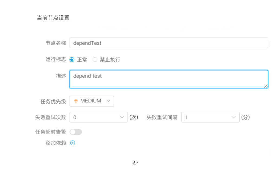The height and width of the screenshot is (169, 276).
Task: Click the 描述 text area
Action: pyautogui.click(x=169, y=79)
